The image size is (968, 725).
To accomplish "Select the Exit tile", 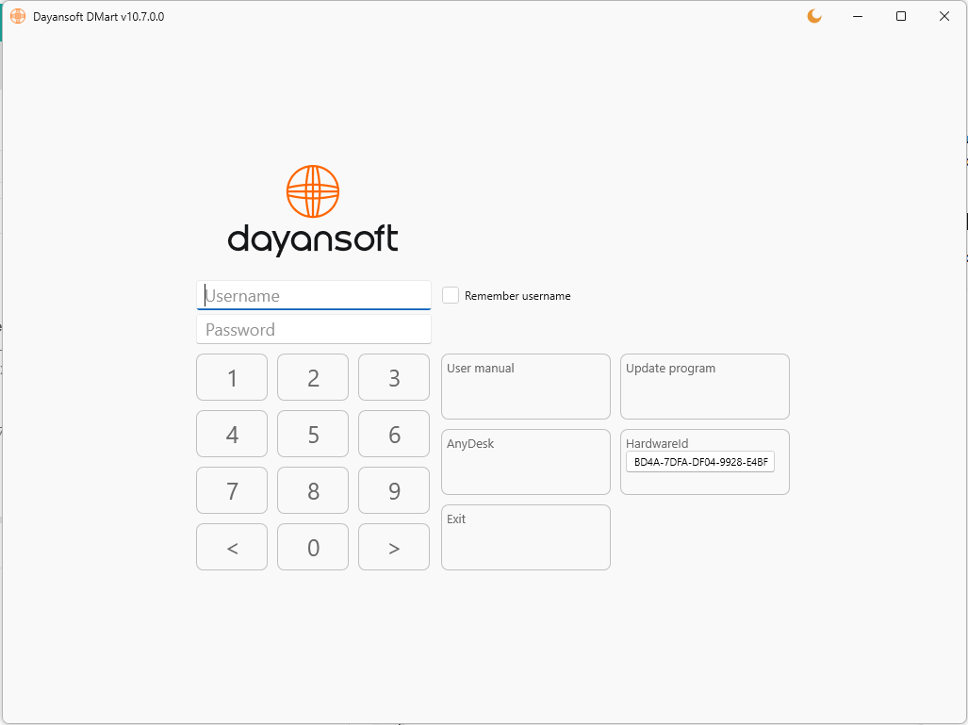I will click(x=526, y=537).
